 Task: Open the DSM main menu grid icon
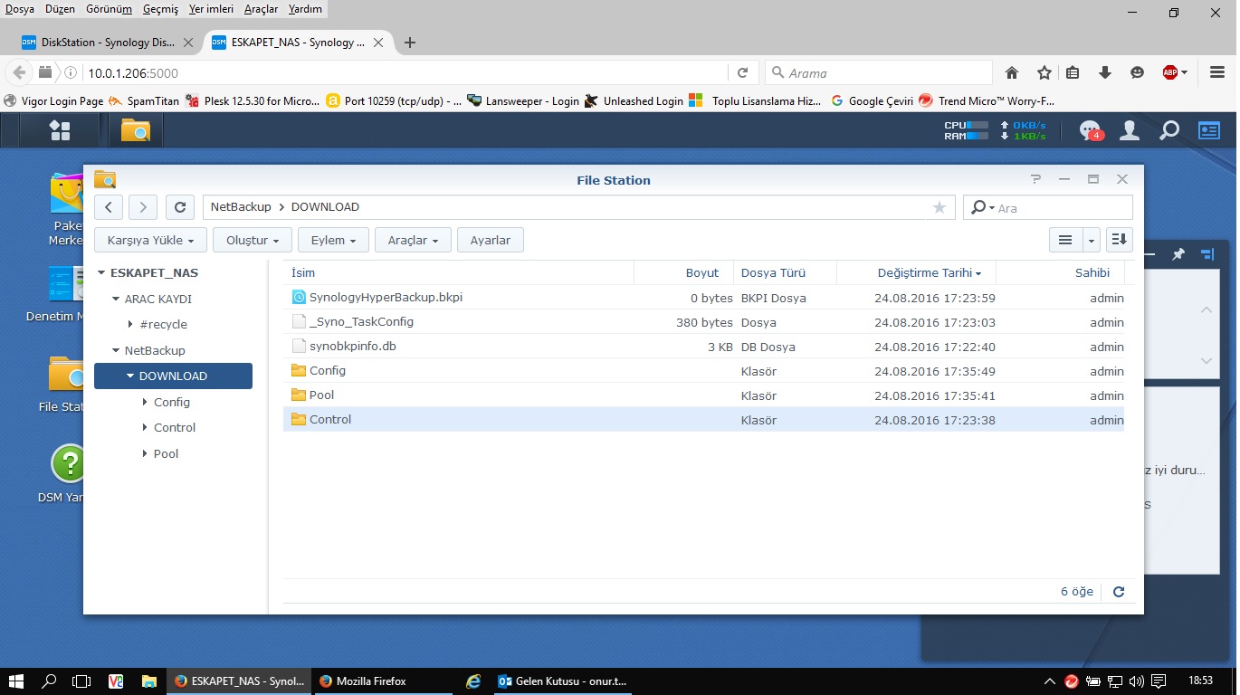click(60, 130)
